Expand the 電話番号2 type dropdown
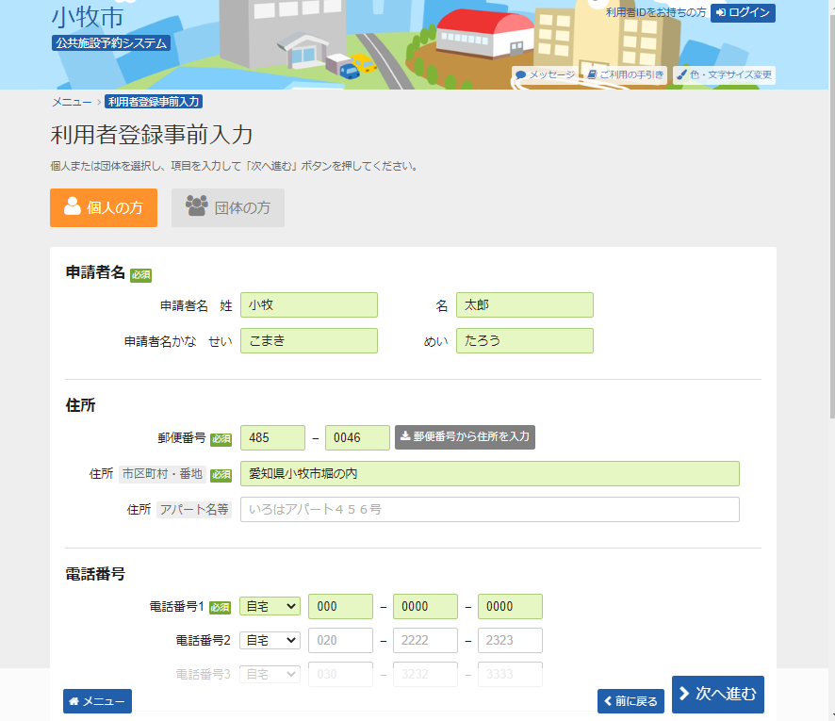835x721 pixels. click(x=270, y=640)
